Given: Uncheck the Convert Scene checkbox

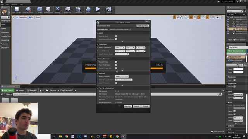Looking at the screenshot, I should point(116,62).
